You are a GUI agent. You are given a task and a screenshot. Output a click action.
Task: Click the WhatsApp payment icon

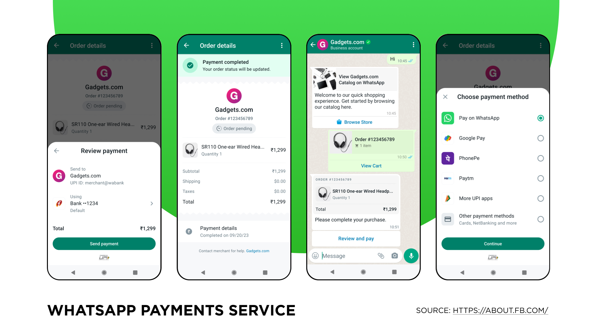448,118
